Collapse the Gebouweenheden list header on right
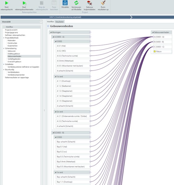The height and width of the screenshot is (185, 174). 153,32
